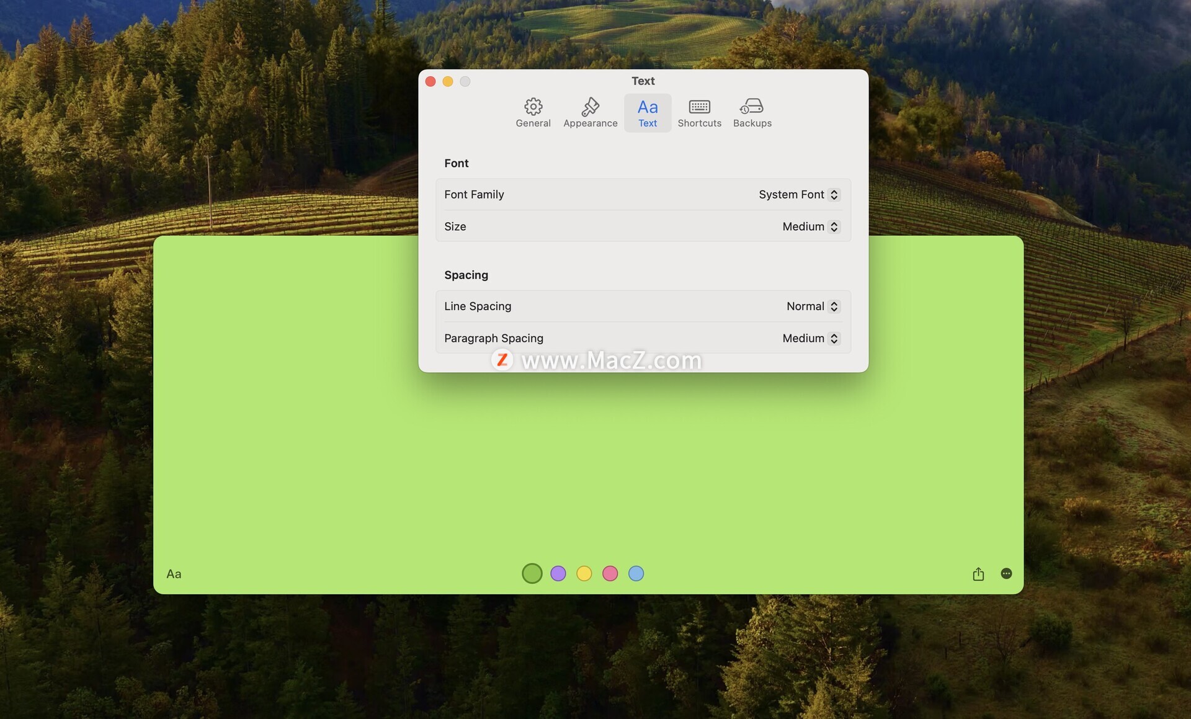Switch to the Appearance tab
This screenshot has width=1191, height=719.
tap(590, 113)
